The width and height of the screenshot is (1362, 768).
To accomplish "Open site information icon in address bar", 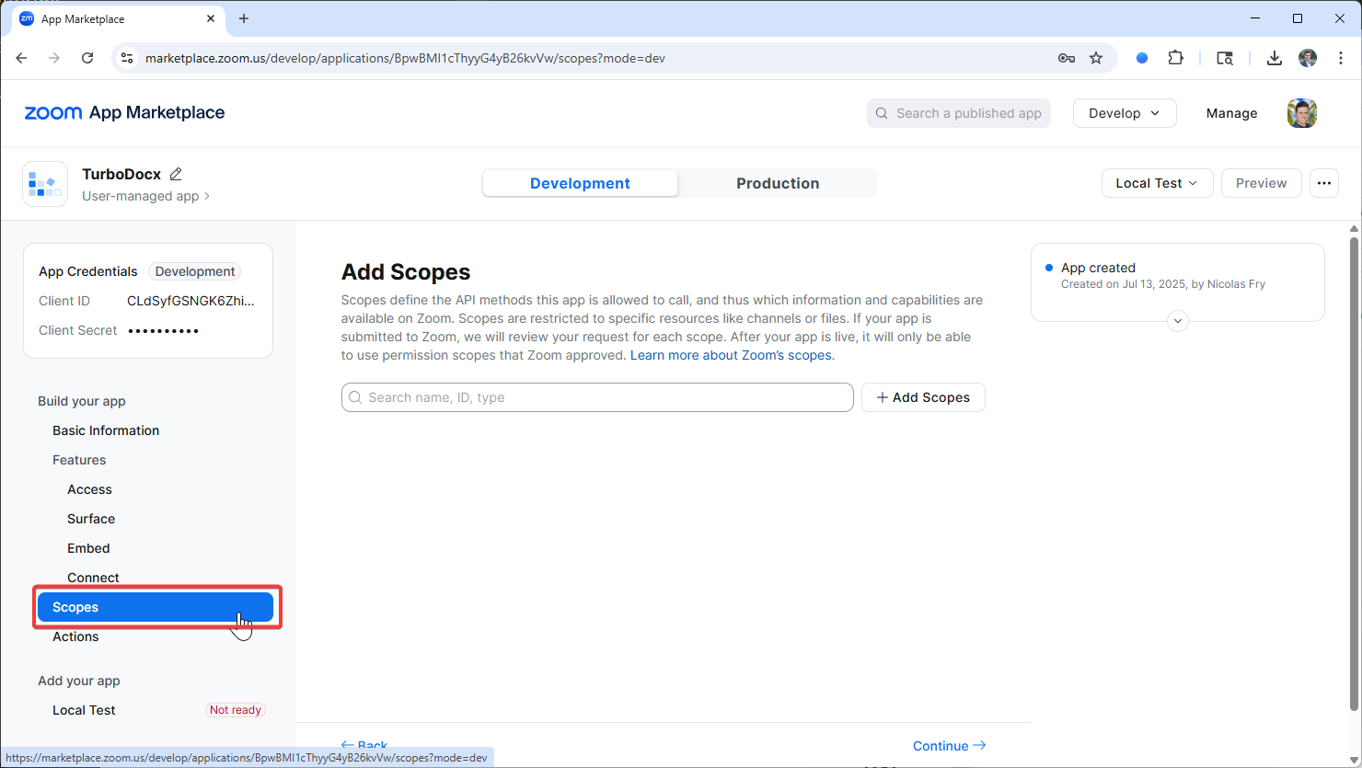I will (x=127, y=58).
